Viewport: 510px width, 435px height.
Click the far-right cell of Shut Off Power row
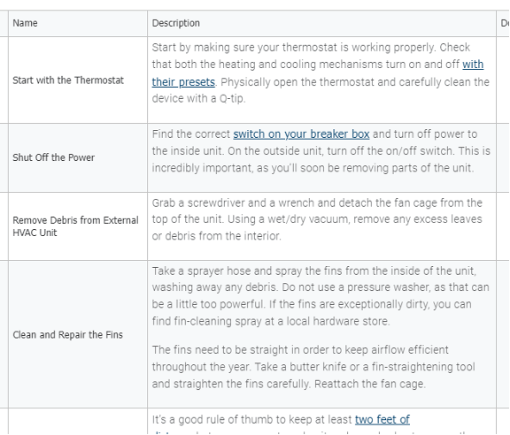coord(503,157)
